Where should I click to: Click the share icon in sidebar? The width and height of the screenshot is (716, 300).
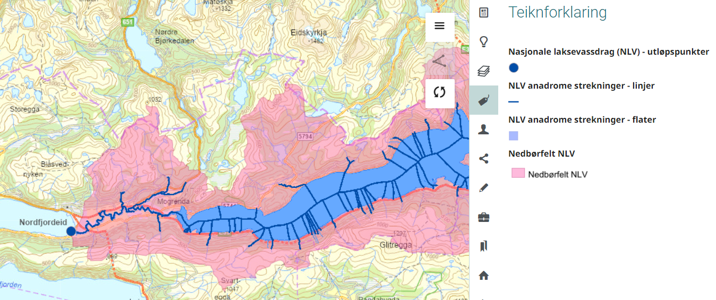click(x=483, y=158)
